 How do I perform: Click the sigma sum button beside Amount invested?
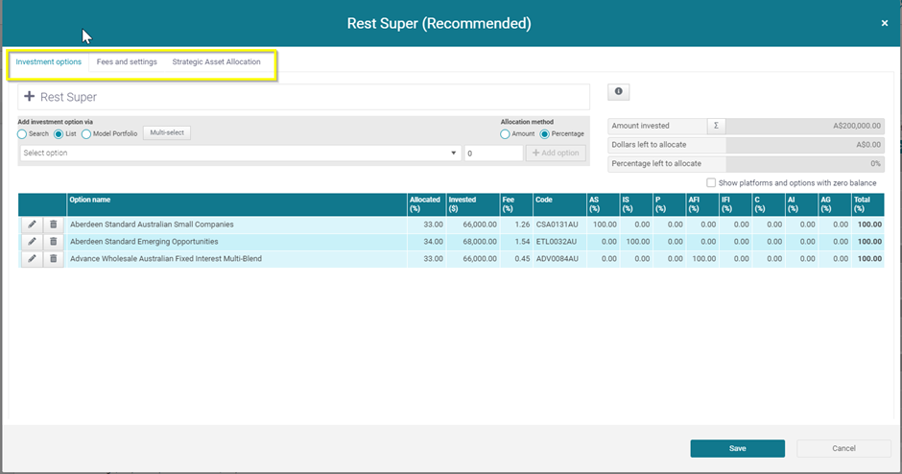click(x=716, y=126)
